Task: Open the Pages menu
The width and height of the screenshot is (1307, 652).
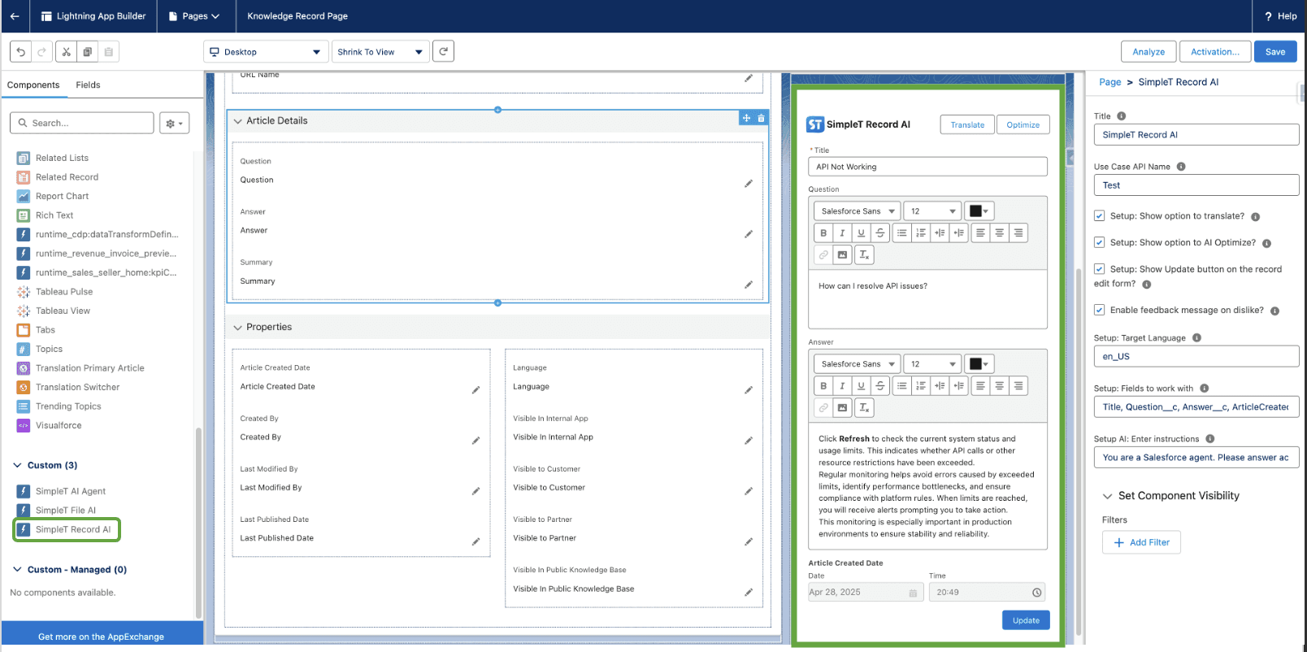Action: tap(194, 16)
